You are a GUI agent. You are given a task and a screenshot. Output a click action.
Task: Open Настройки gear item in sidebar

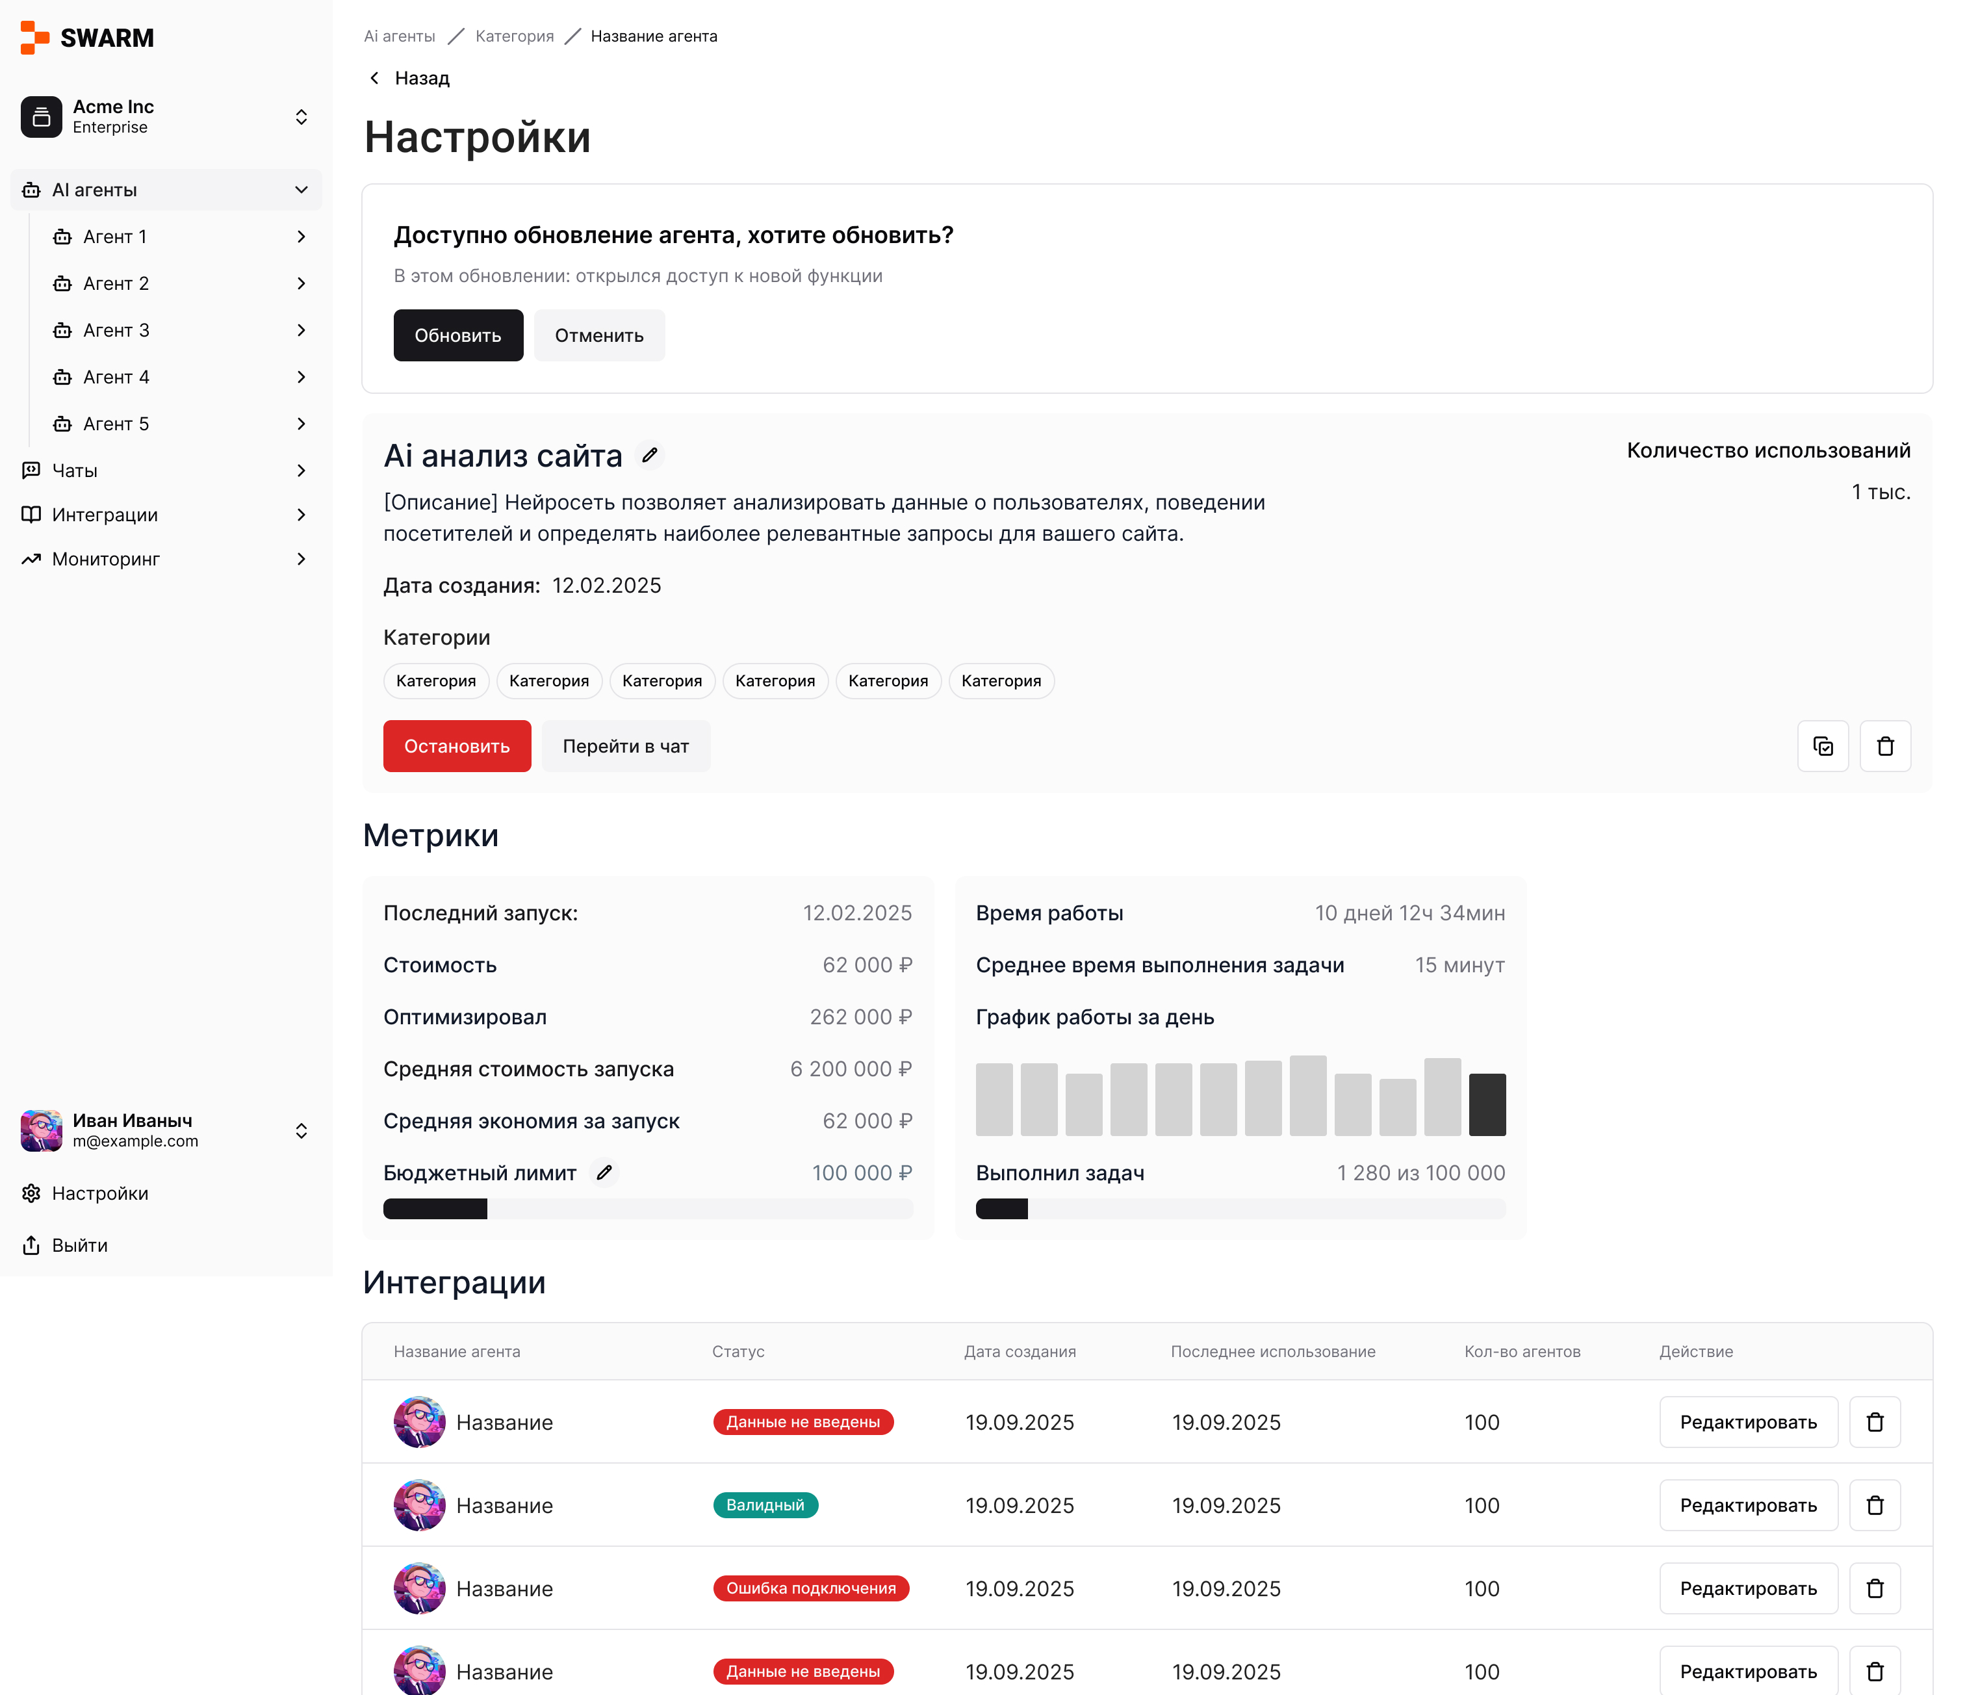[99, 1193]
